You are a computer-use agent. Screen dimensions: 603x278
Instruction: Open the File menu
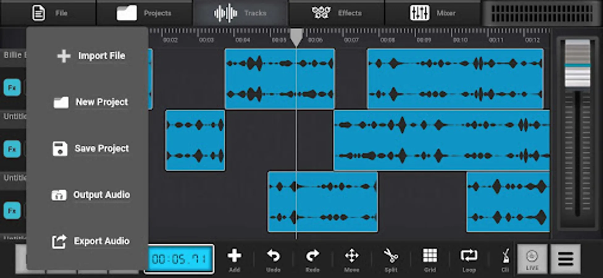click(x=49, y=13)
